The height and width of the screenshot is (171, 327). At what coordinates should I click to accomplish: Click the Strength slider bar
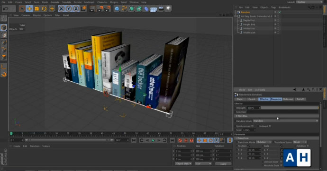[x=290, y=108]
